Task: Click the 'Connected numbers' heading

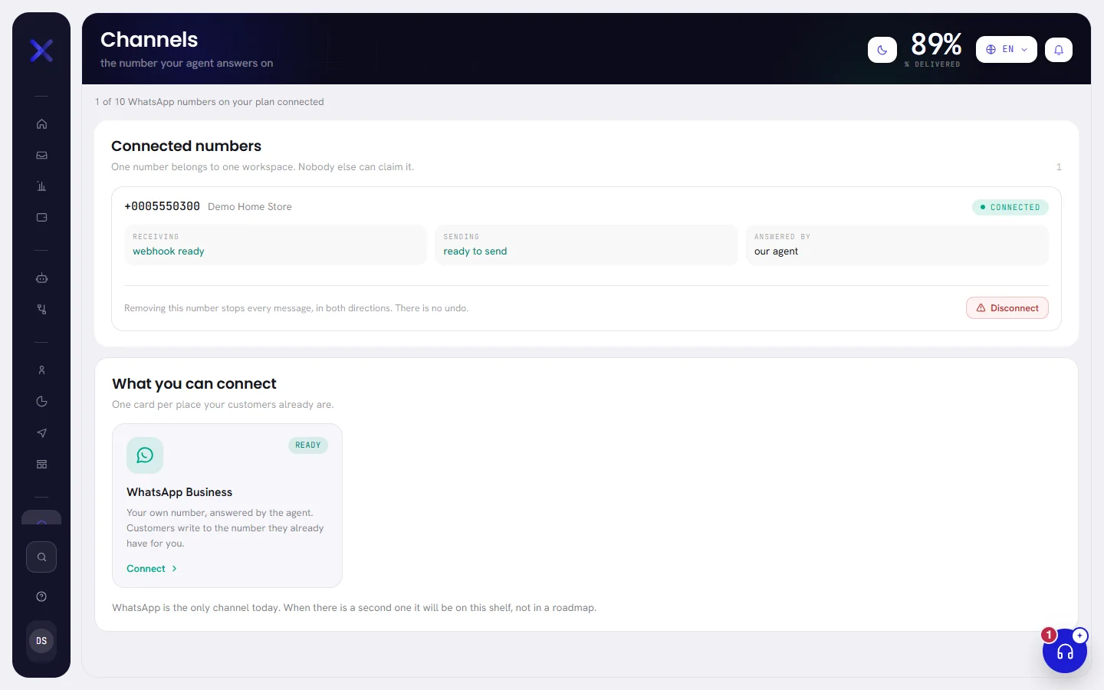Action: click(x=186, y=146)
